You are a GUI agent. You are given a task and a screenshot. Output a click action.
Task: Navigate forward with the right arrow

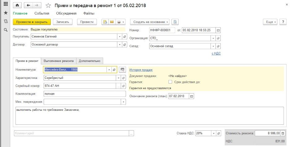pyautogui.click(x=37, y=5)
